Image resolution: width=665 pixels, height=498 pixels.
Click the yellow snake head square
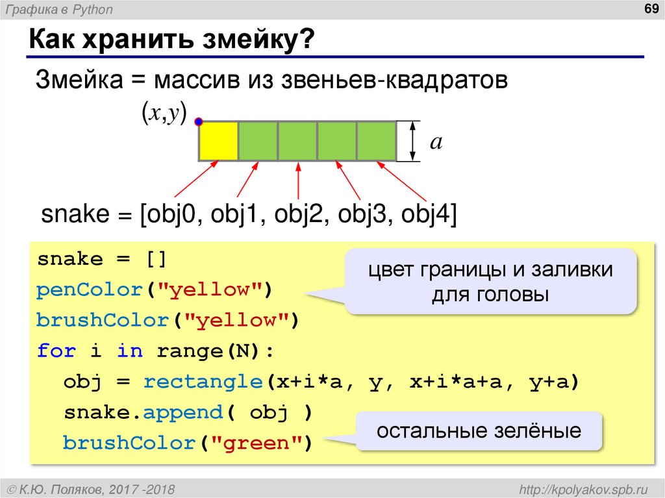[219, 139]
